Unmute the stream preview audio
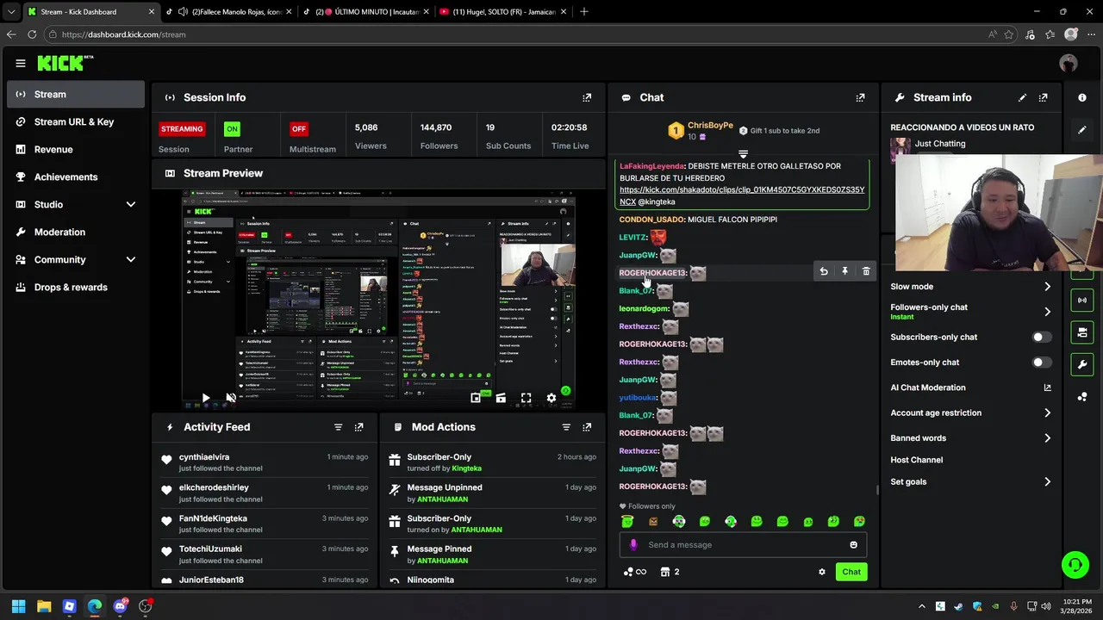Image resolution: width=1103 pixels, height=620 pixels. click(231, 398)
